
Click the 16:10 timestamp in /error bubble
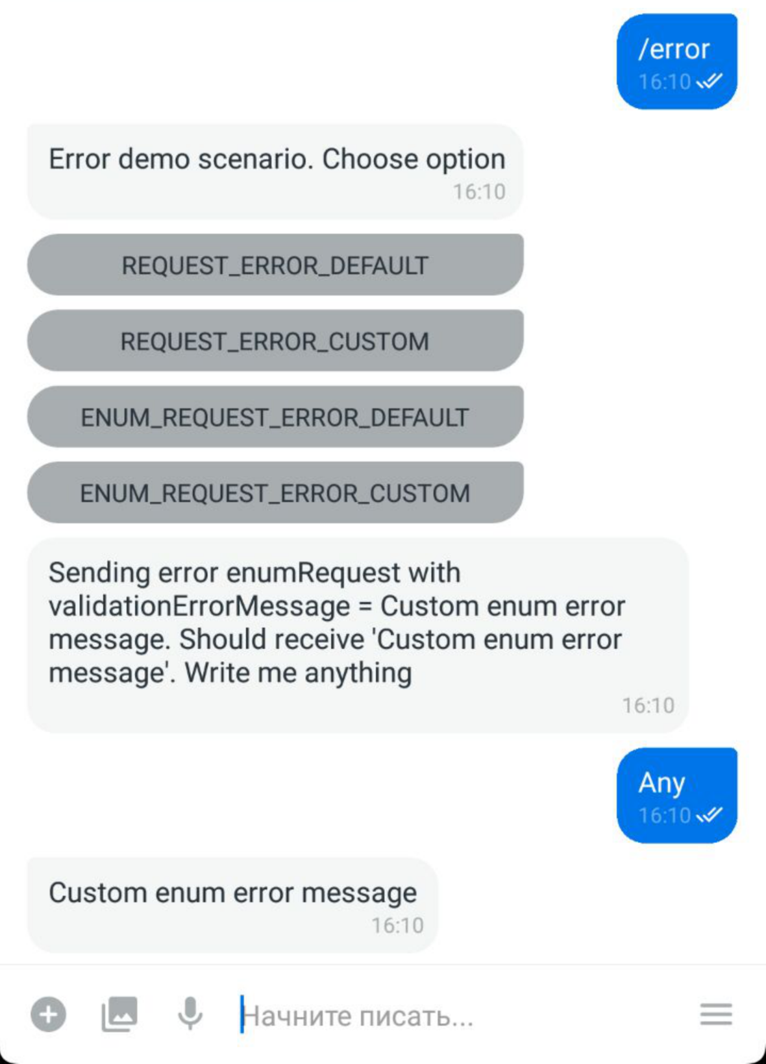665,82
